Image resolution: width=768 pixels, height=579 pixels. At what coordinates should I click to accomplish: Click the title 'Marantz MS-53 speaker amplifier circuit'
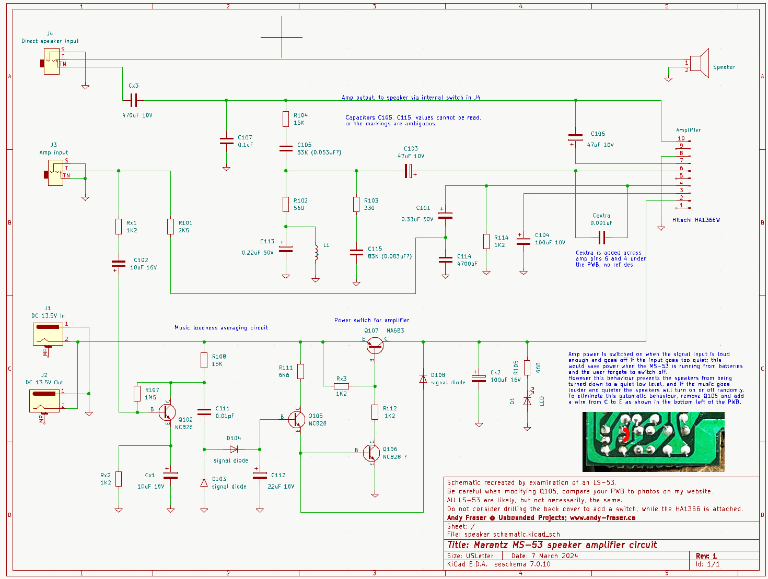pos(552,545)
